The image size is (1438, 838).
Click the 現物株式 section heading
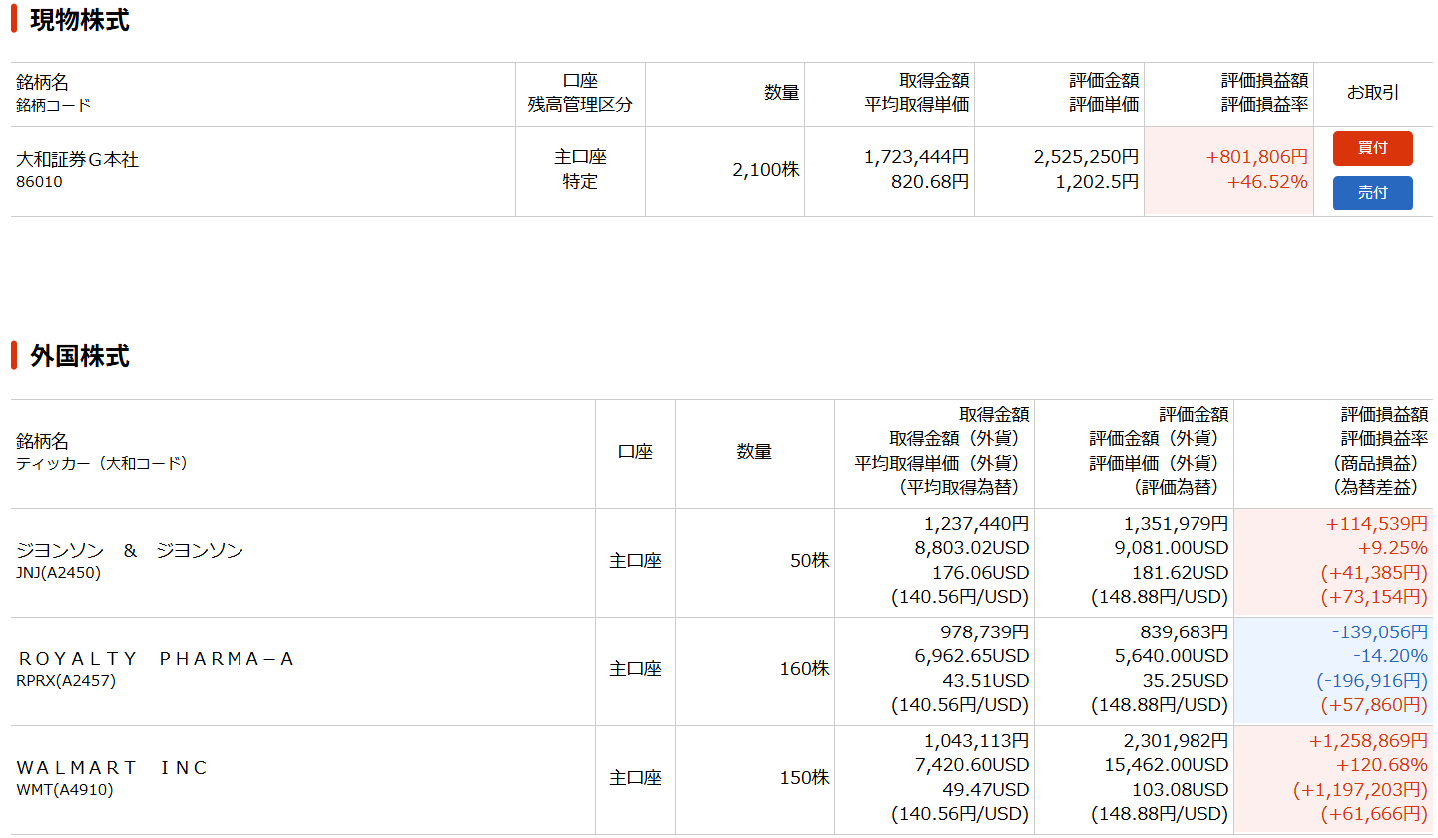79,20
